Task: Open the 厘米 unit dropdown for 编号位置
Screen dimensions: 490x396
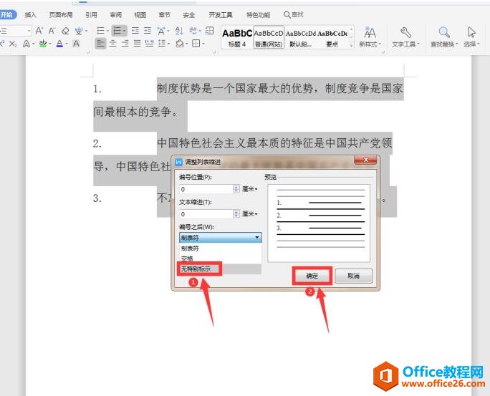Action: pos(250,189)
